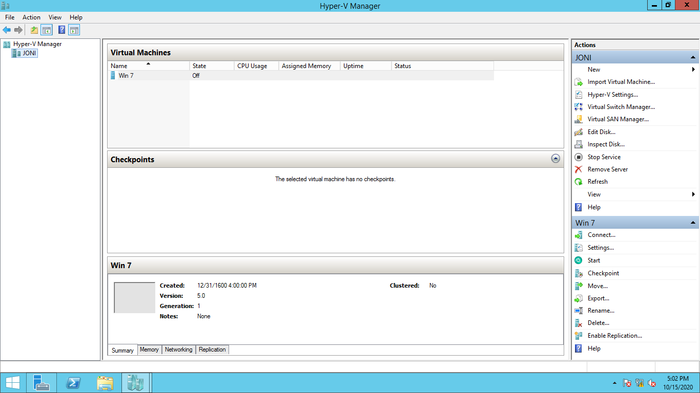
Task: Sort by the Uptime column header
Action: click(366, 66)
